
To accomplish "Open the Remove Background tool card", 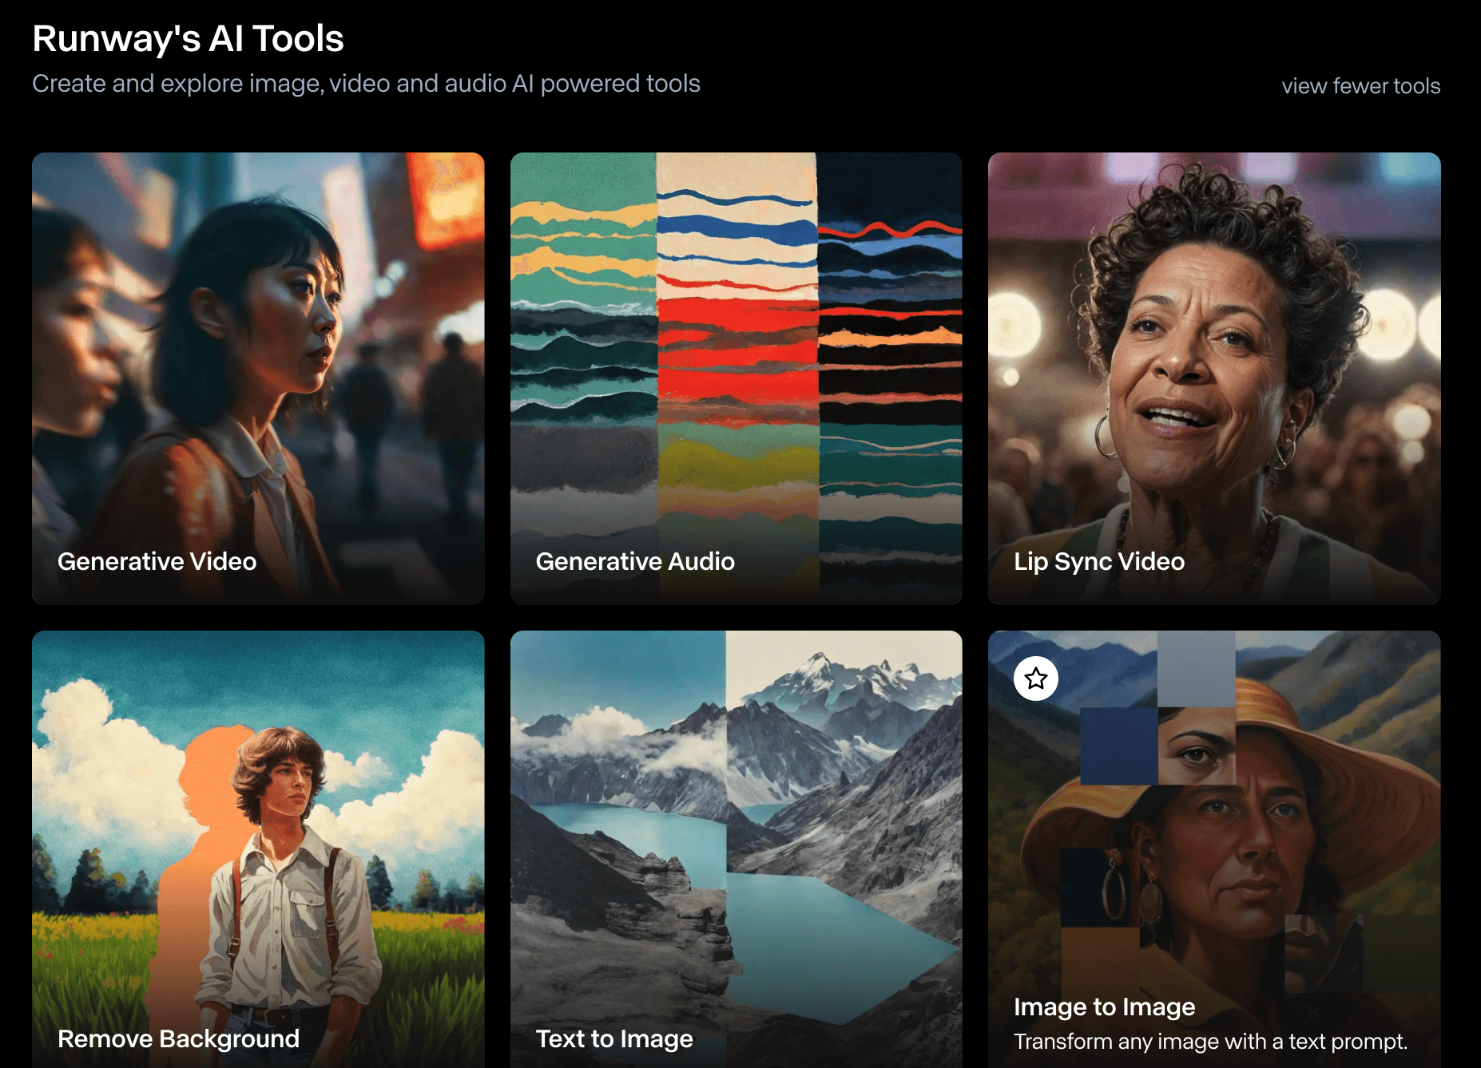I will (x=258, y=849).
